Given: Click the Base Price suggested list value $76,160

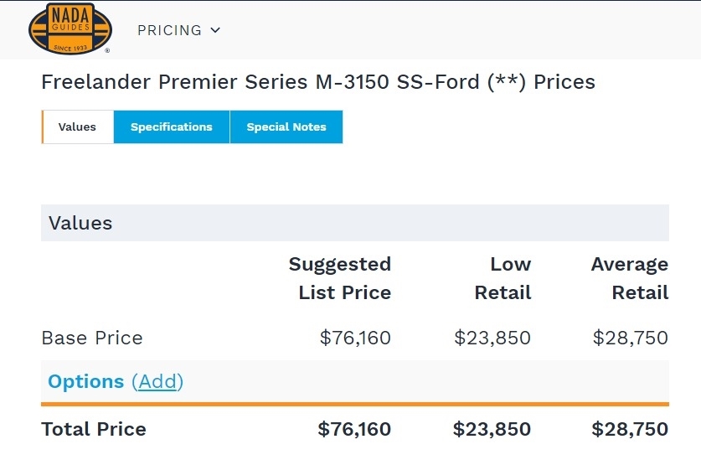Looking at the screenshot, I should 355,338.
